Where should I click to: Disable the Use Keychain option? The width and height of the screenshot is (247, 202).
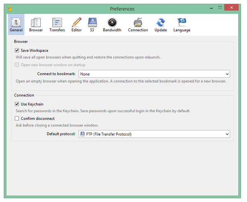tap(17, 104)
